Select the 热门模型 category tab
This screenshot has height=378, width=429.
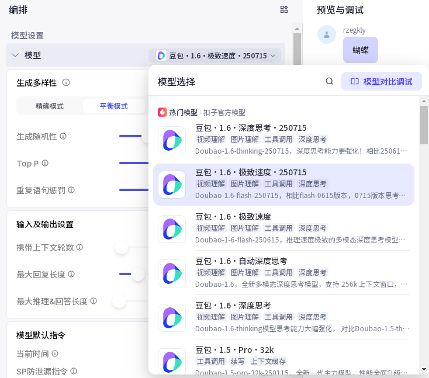point(178,112)
